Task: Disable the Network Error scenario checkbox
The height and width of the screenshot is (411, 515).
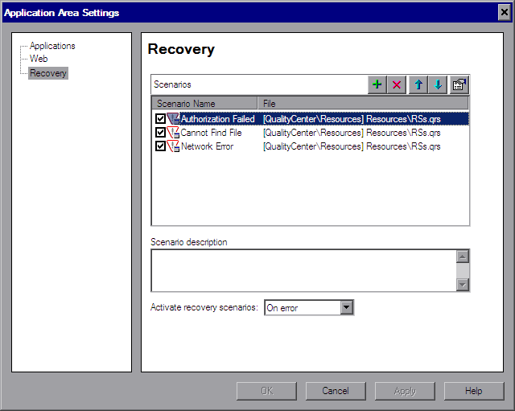Action: 160,146
